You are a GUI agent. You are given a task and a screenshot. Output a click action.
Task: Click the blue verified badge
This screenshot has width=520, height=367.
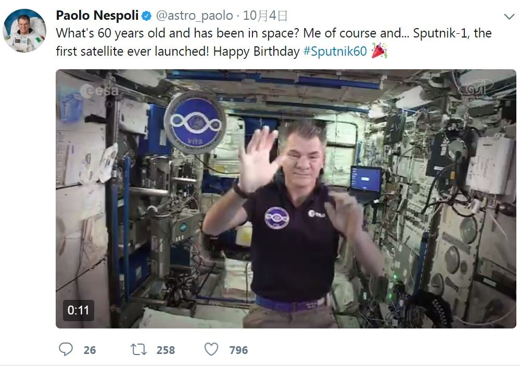tap(146, 16)
